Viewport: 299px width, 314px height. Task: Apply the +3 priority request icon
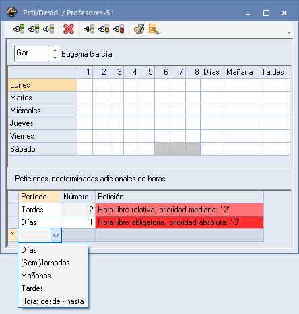(19, 29)
